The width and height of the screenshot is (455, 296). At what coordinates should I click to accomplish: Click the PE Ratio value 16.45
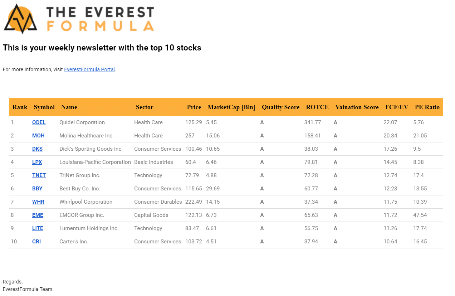(x=420, y=242)
